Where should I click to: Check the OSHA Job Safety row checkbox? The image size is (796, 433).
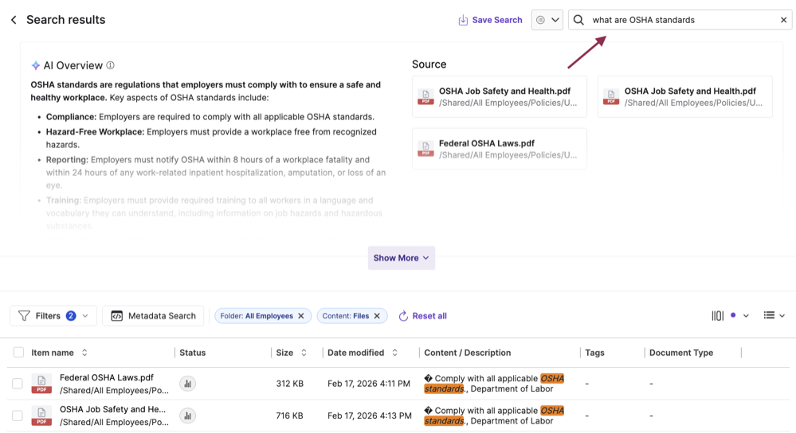coord(18,415)
